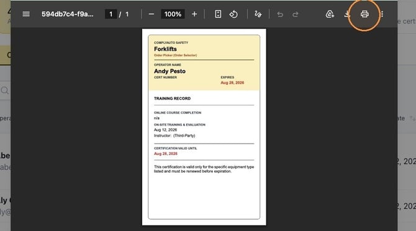
Task: Click the Instructor: (Third-Party) line
Action: pyautogui.click(x=174, y=136)
